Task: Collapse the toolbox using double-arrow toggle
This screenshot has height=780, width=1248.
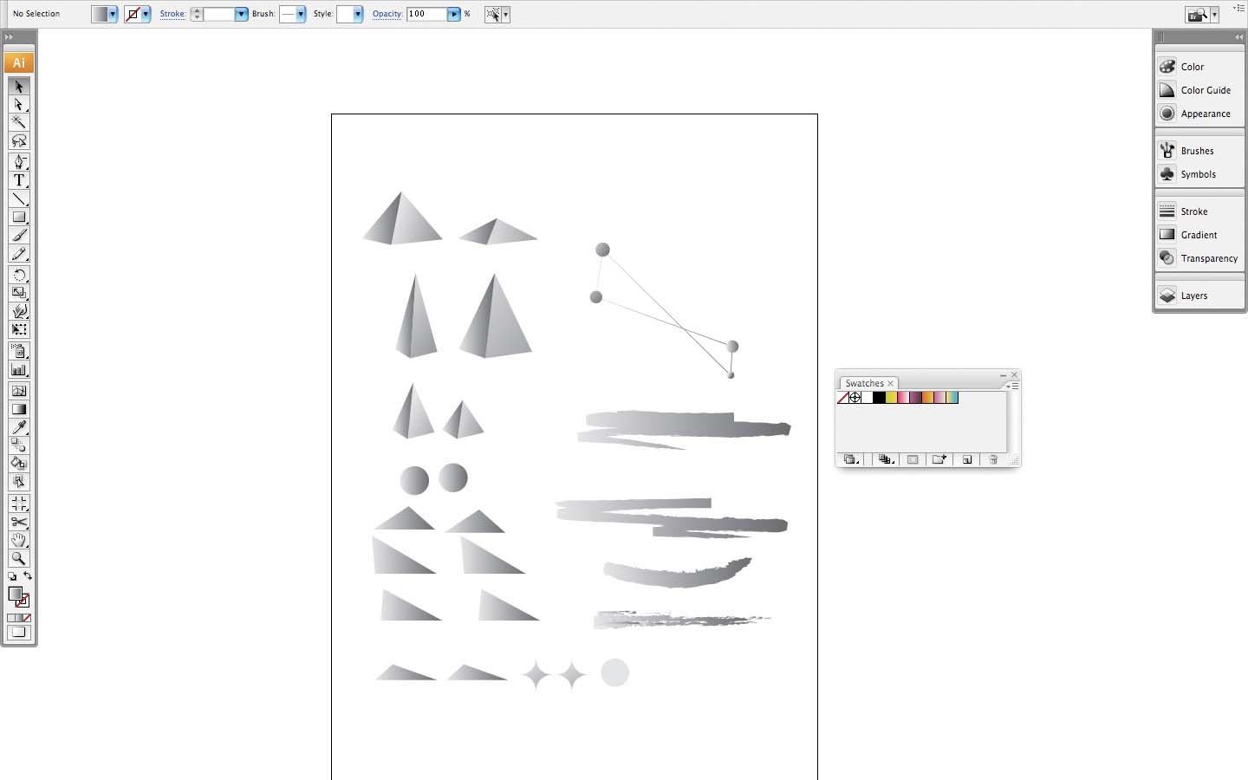Action: tap(9, 37)
